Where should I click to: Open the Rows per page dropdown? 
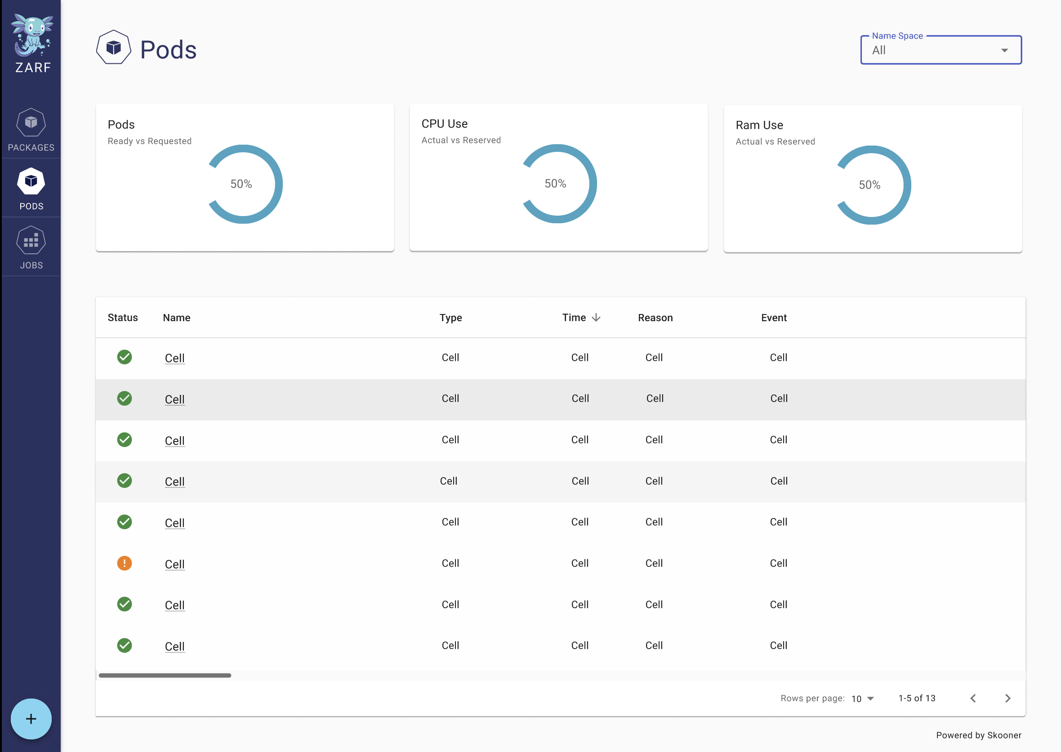(862, 698)
